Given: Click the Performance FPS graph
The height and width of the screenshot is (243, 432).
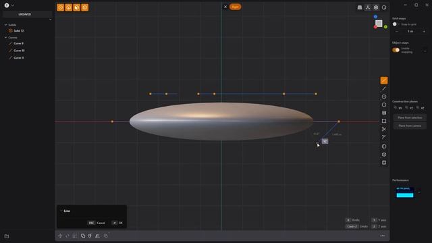Looking at the screenshot, I should pos(405,192).
